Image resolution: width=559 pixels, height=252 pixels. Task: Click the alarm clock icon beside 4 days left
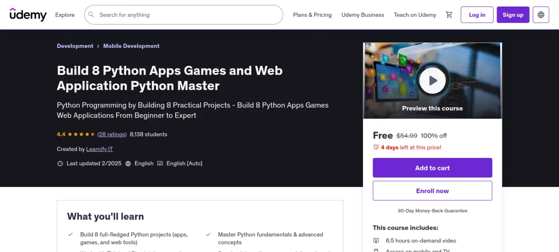(376, 147)
